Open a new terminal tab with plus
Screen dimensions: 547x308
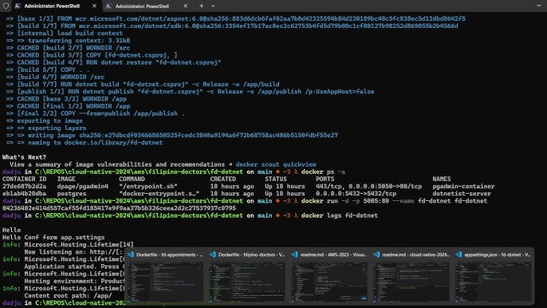click(x=201, y=6)
